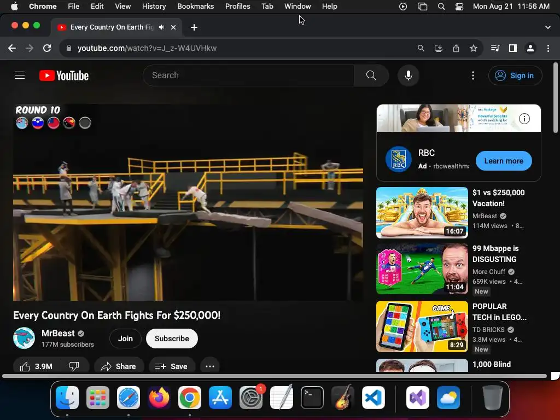Click the YouTube search magnifier button
This screenshot has height=420, width=560.
pyautogui.click(x=371, y=75)
